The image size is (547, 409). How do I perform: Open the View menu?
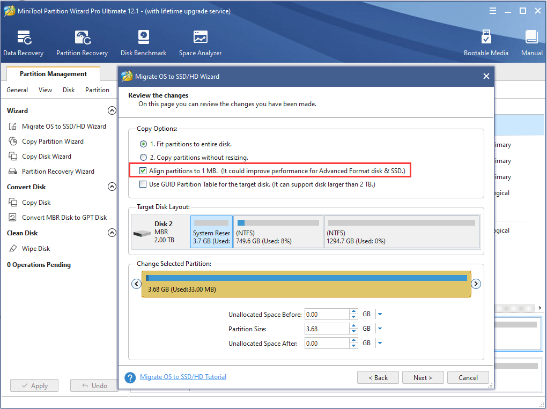[x=46, y=90]
